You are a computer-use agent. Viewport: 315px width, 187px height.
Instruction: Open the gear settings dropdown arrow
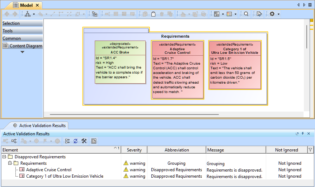[x=278, y=14]
